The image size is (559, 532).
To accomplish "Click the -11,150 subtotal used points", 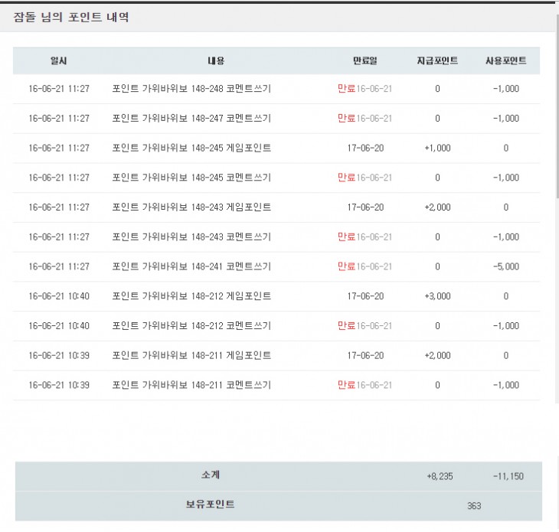I will [x=508, y=476].
